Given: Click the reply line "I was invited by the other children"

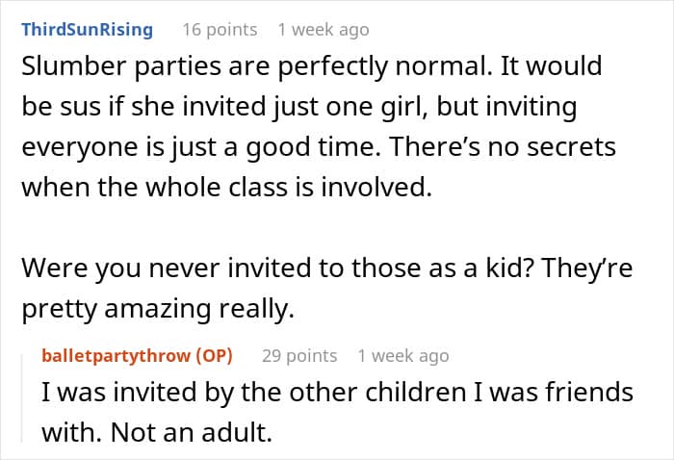Looking at the screenshot, I should coord(337,392).
